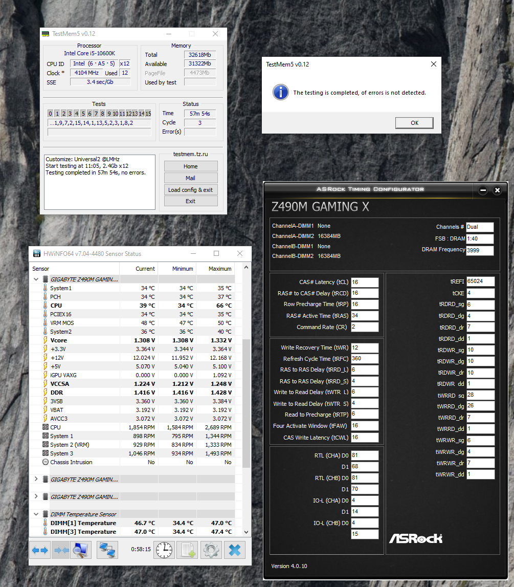The image size is (514, 587).
Task: Minimize the ASRock Timing Configurator window
Action: coord(483,190)
